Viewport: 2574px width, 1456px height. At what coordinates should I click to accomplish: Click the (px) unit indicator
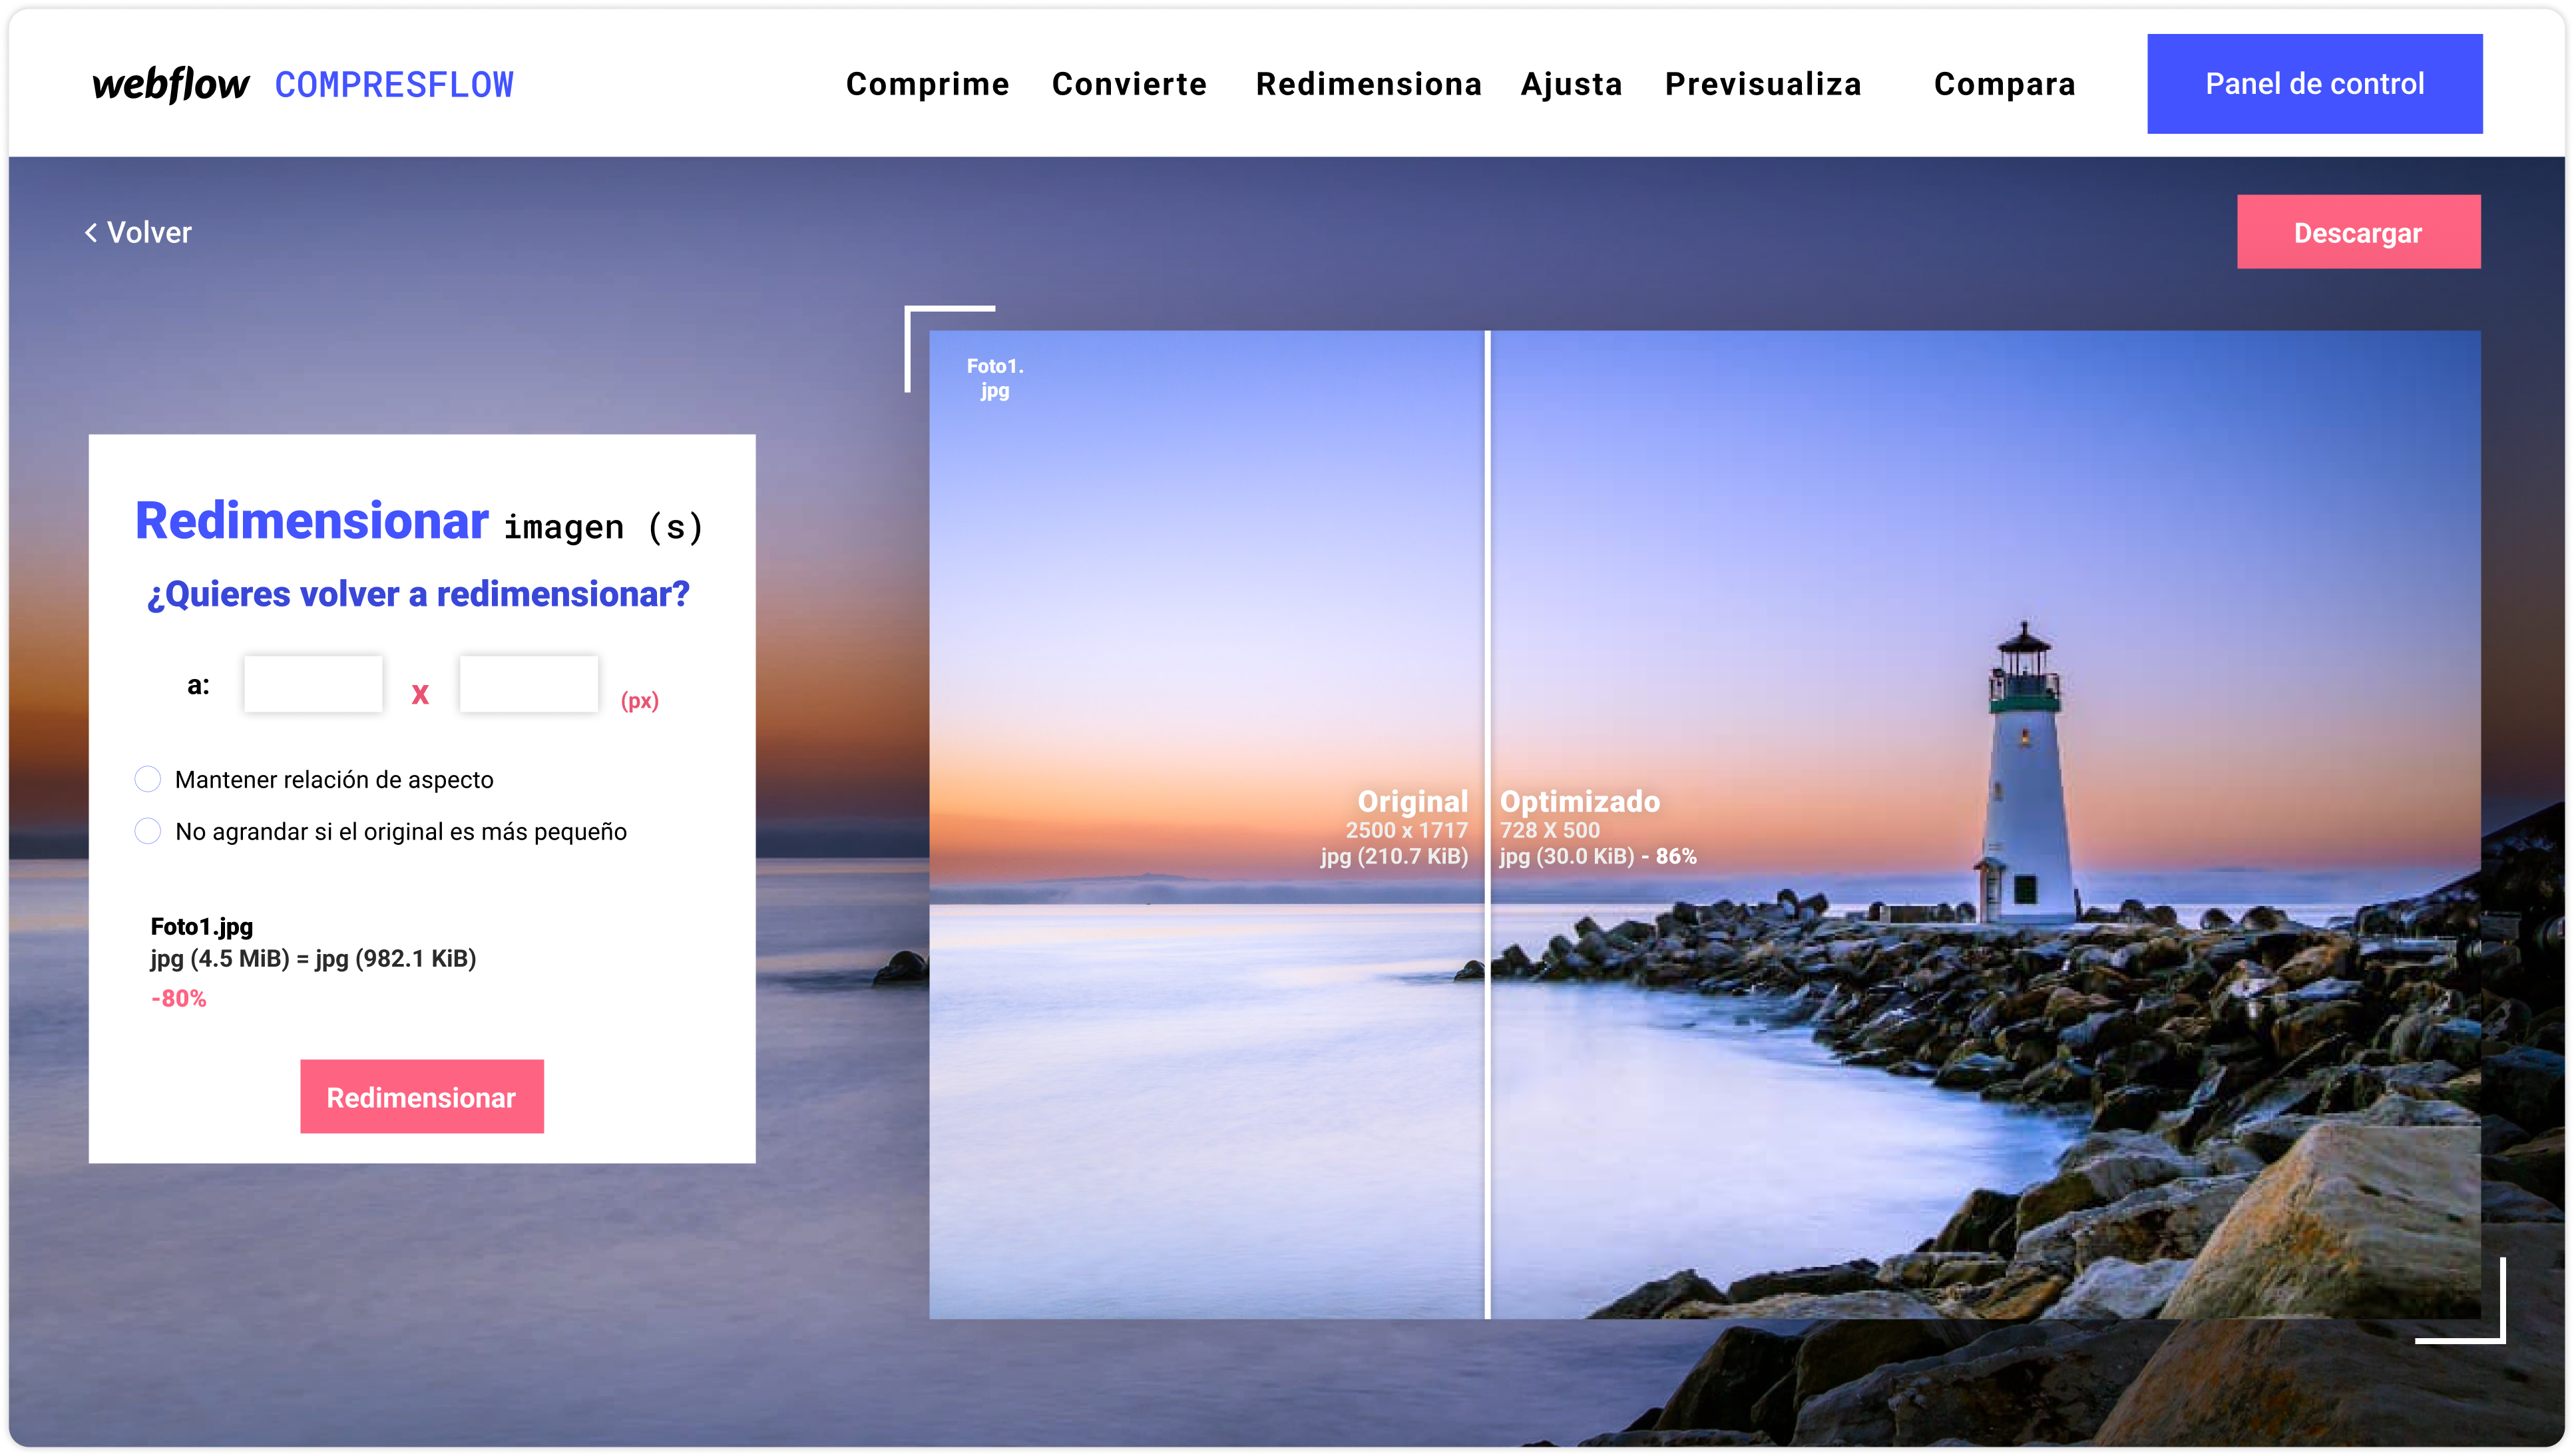point(639,701)
